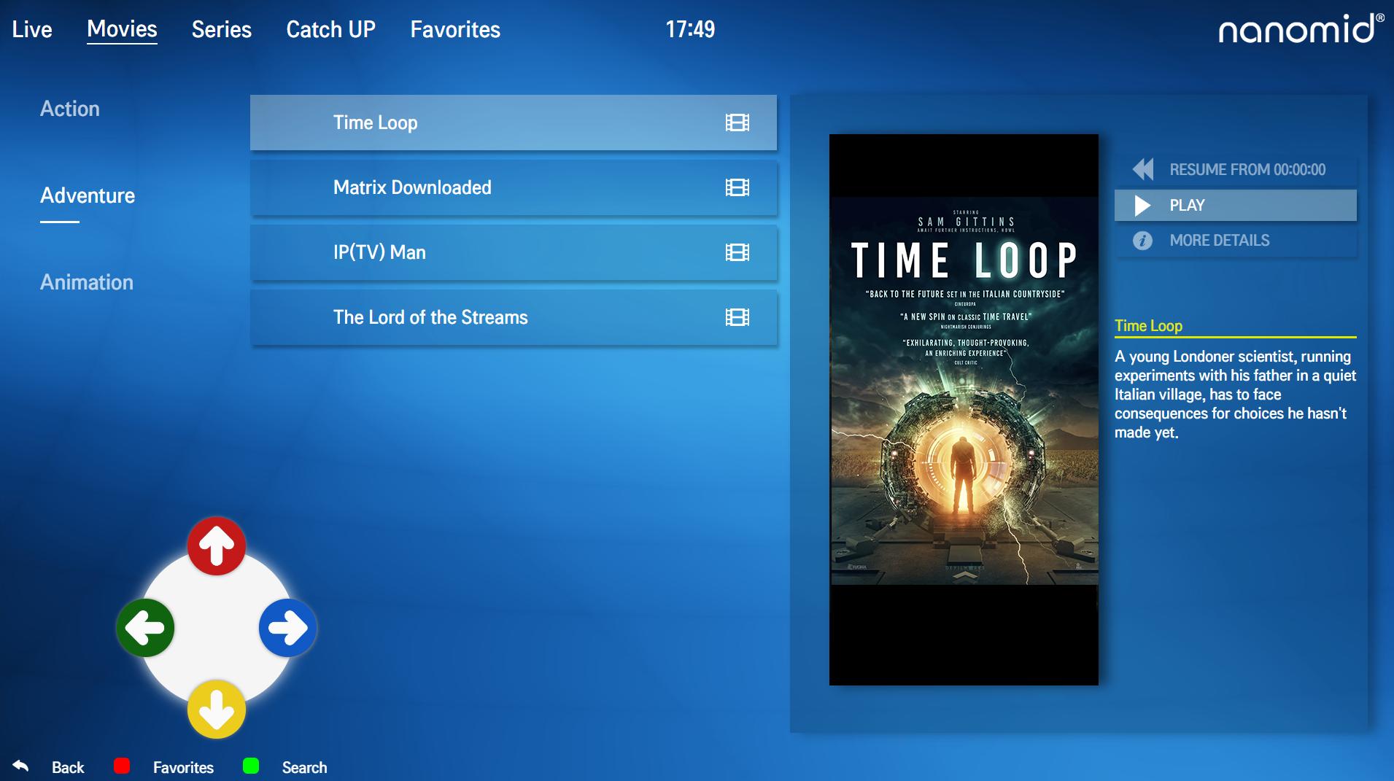Tap the red up arrow button
Screen dimensions: 1394x781
click(217, 546)
